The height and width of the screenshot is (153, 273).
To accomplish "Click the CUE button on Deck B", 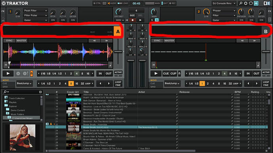I will point(166,74).
